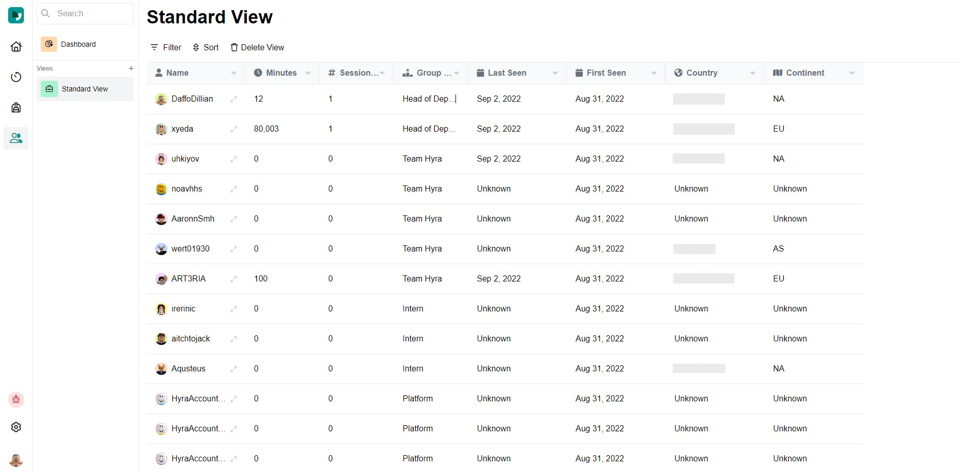The width and height of the screenshot is (968, 473).
Task: Focus the Search input field
Action: tap(92, 14)
